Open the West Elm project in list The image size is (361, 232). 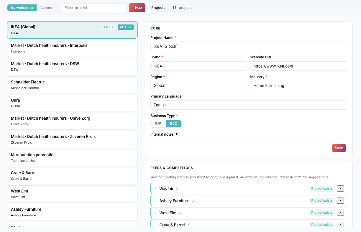point(72,194)
